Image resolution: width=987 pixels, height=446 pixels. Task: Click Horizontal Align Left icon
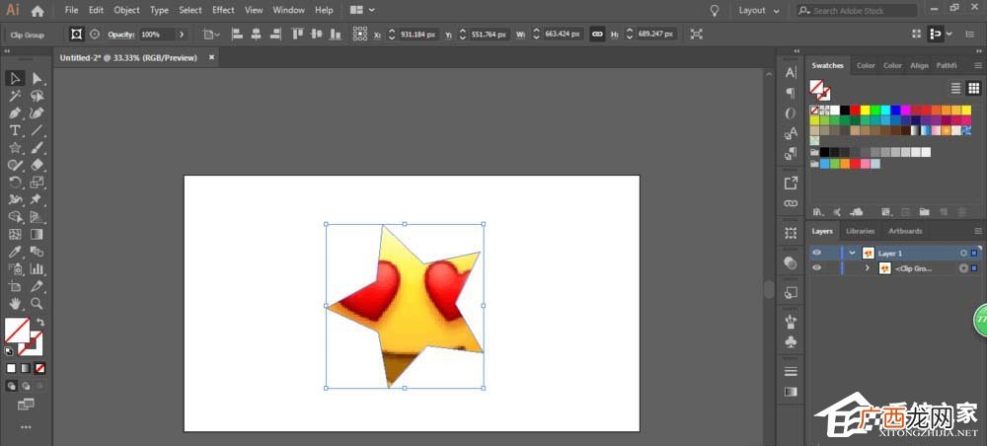[237, 35]
